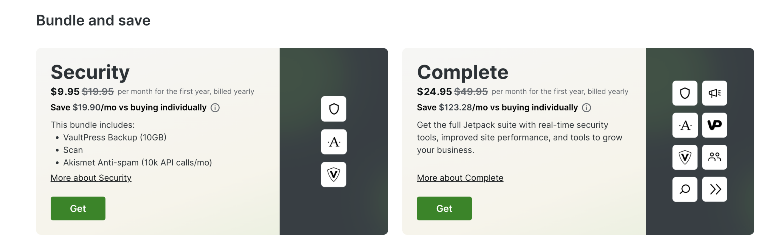Screen dimensions: 763x243
Task: Select the VideoPress 'VP' icon in Complete card
Action: click(x=714, y=125)
